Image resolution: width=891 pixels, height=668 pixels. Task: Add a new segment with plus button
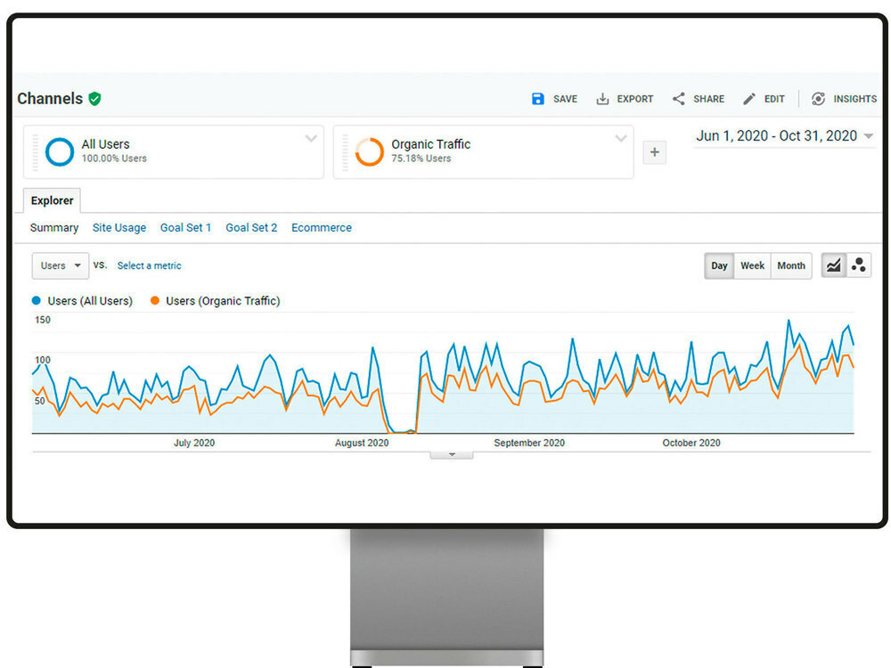click(654, 152)
